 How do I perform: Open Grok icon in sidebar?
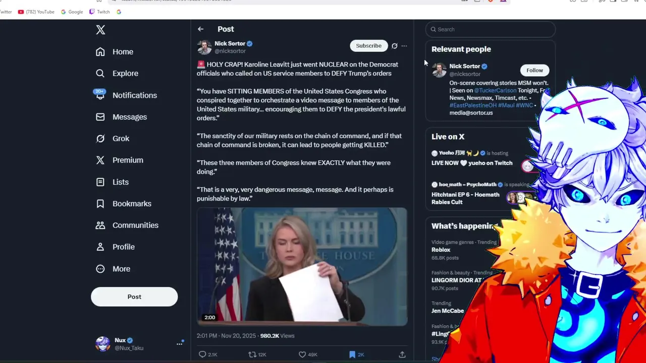pos(100,139)
